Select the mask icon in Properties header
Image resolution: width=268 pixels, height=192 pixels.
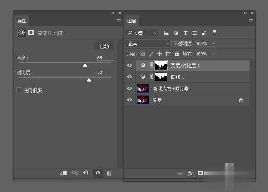(31, 32)
